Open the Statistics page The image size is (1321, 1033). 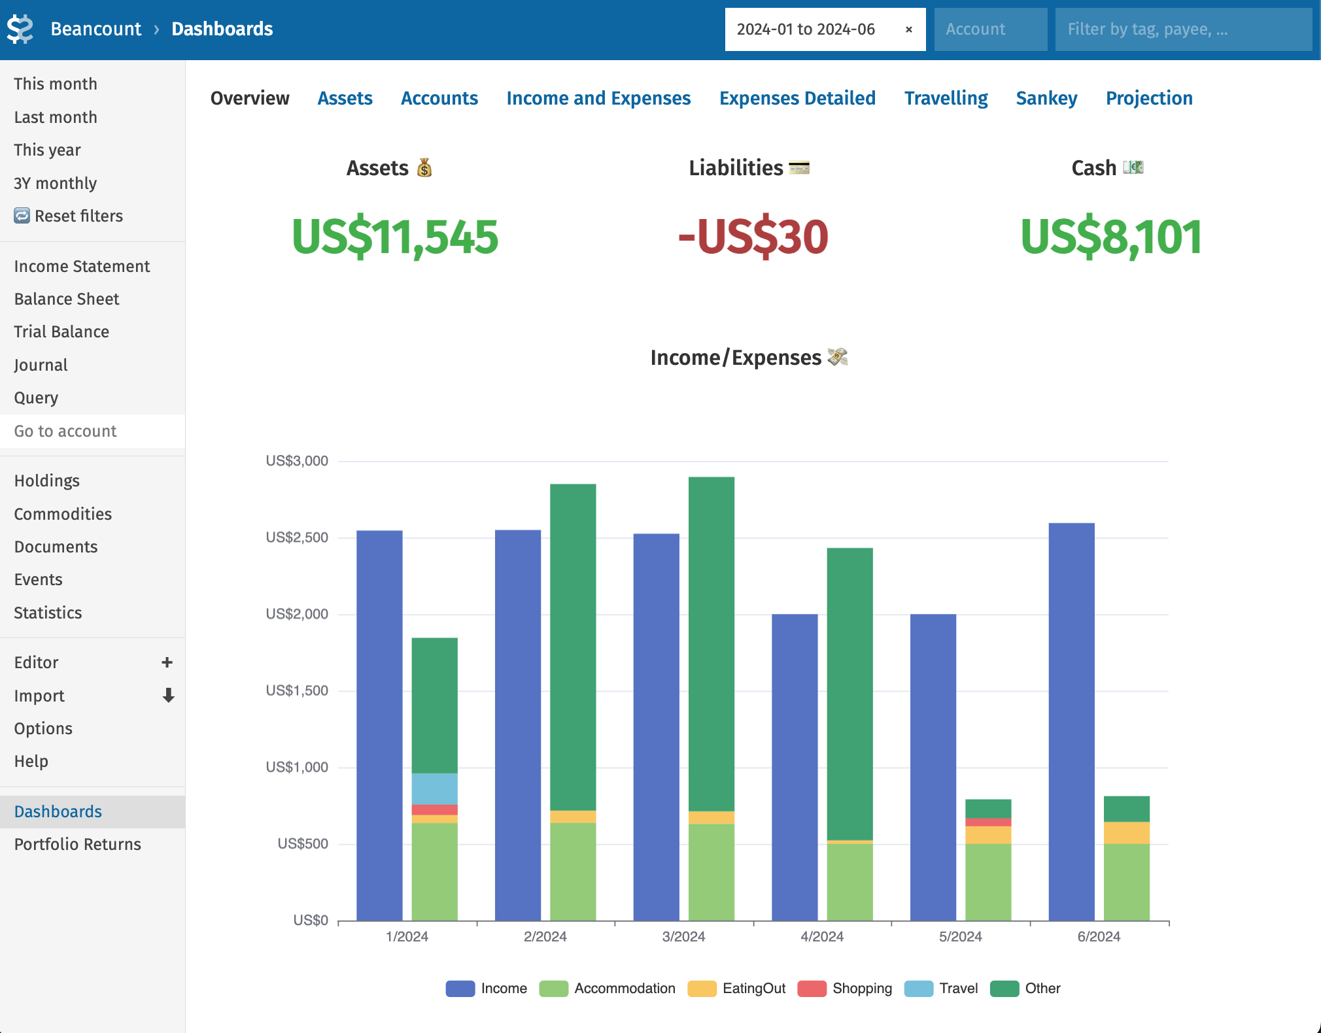(x=92, y=613)
